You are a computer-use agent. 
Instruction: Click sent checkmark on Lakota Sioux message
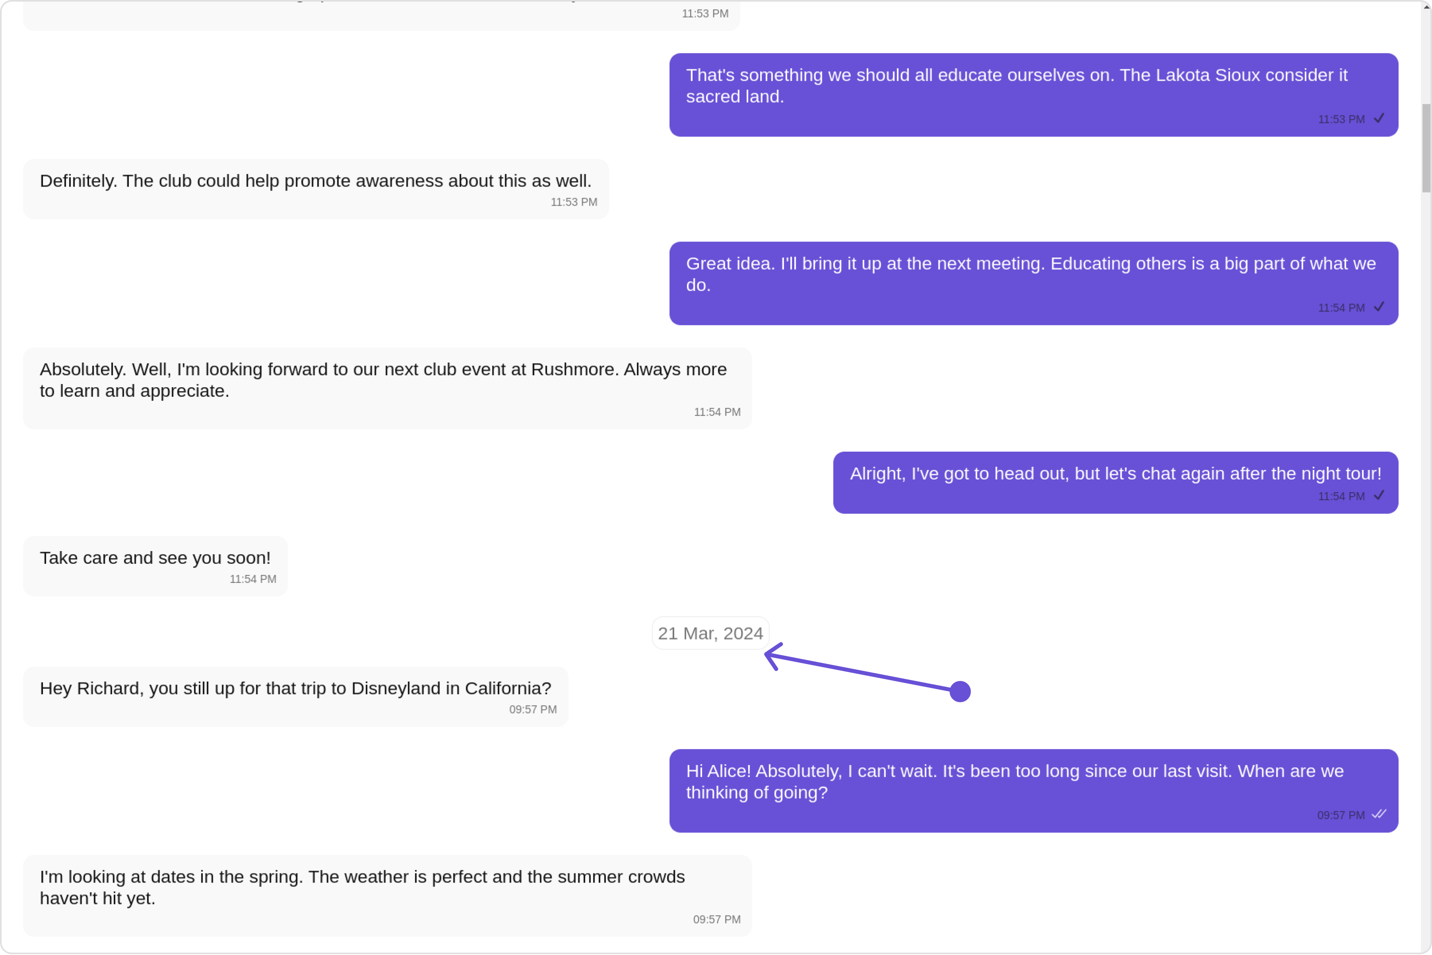tap(1379, 118)
